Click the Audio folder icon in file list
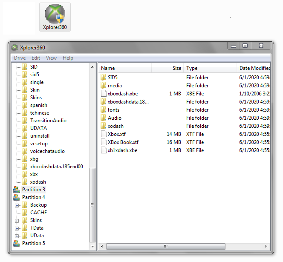Screen dimensions: 283x262 tap(104, 118)
